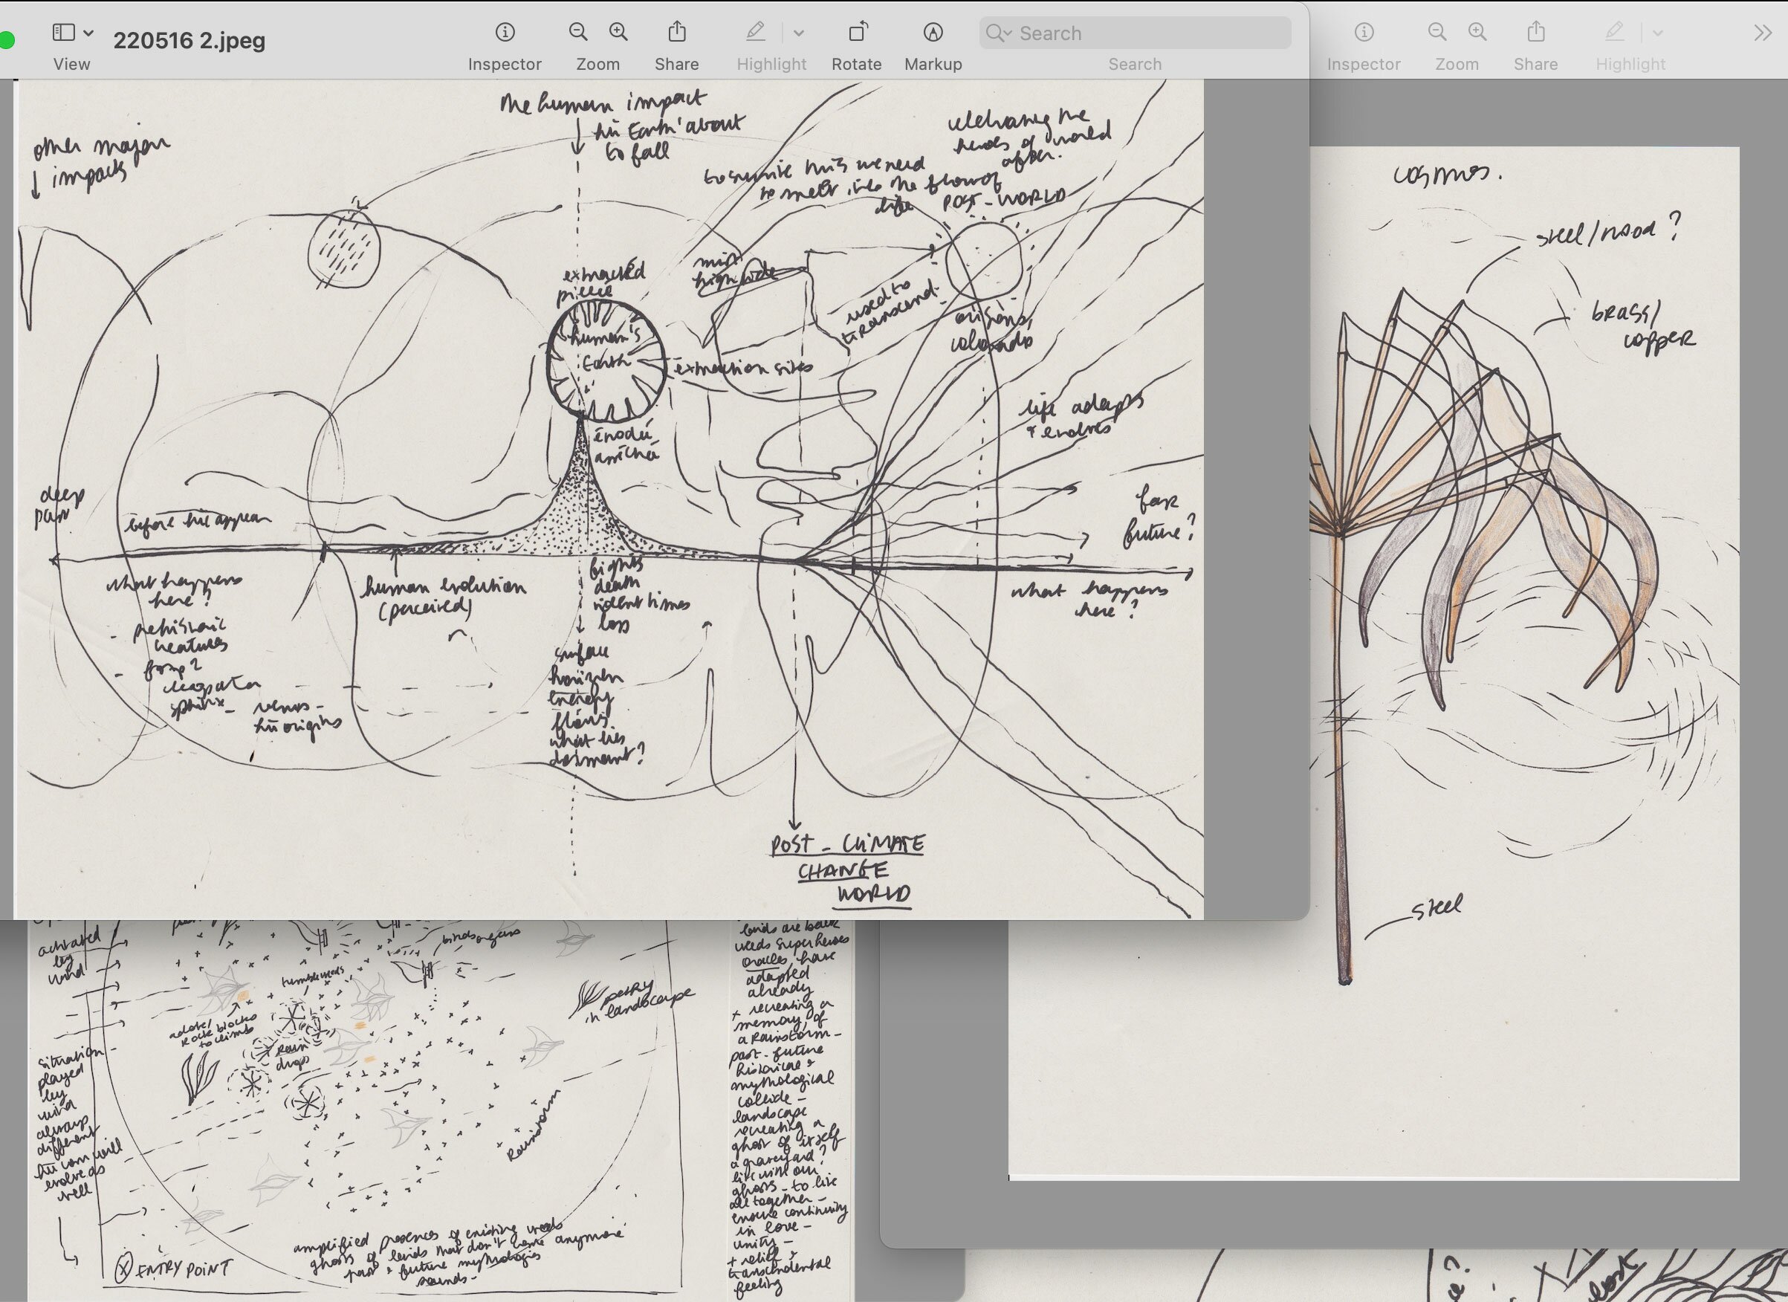This screenshot has height=1302, width=1788.
Task: Select the Highlight pen tool in front window
Action: (755, 32)
